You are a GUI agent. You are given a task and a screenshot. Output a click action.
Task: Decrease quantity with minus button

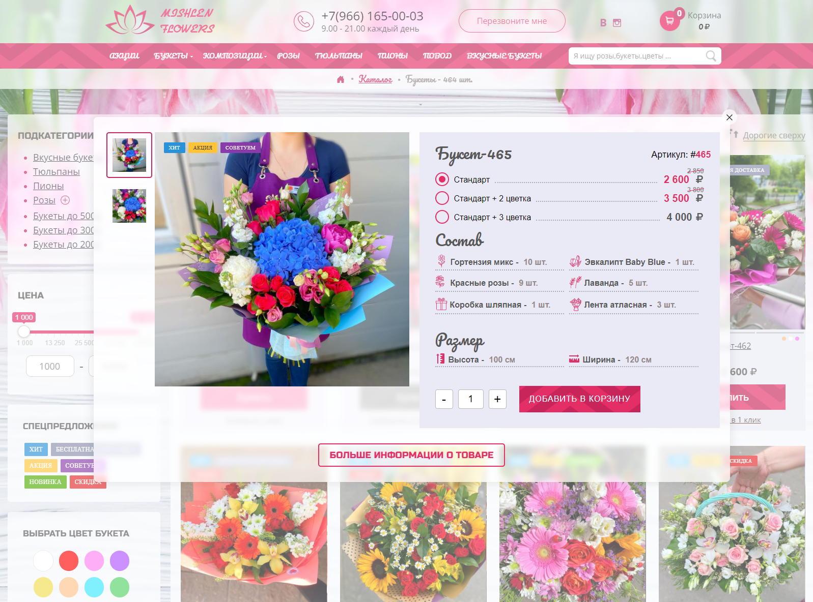(444, 399)
